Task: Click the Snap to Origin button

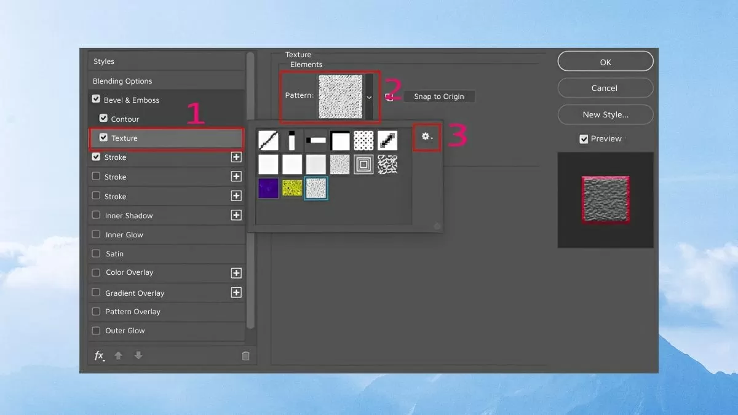Action: 439,97
